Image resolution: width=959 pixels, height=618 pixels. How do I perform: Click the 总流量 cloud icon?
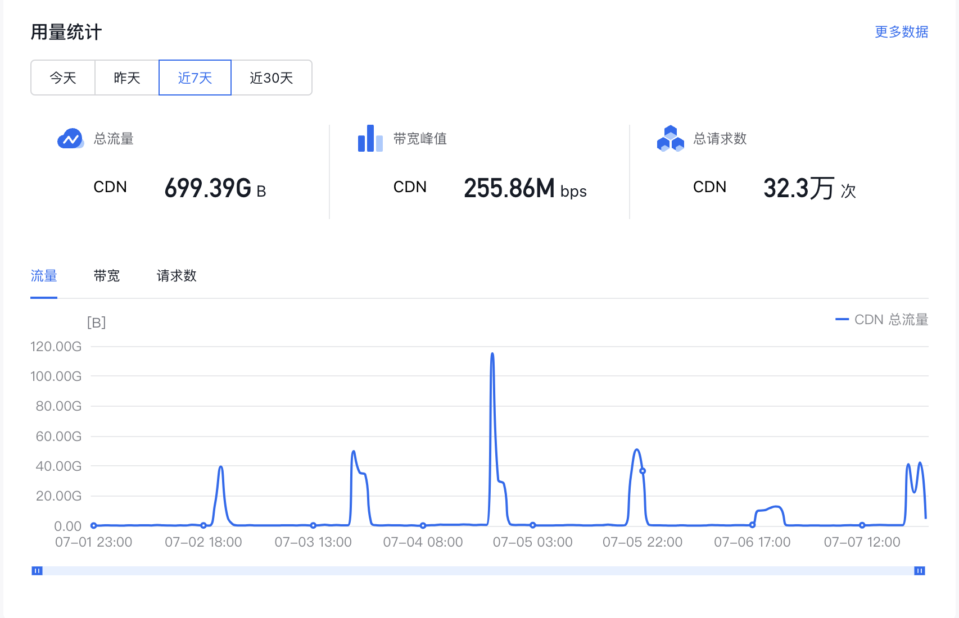[x=70, y=138]
